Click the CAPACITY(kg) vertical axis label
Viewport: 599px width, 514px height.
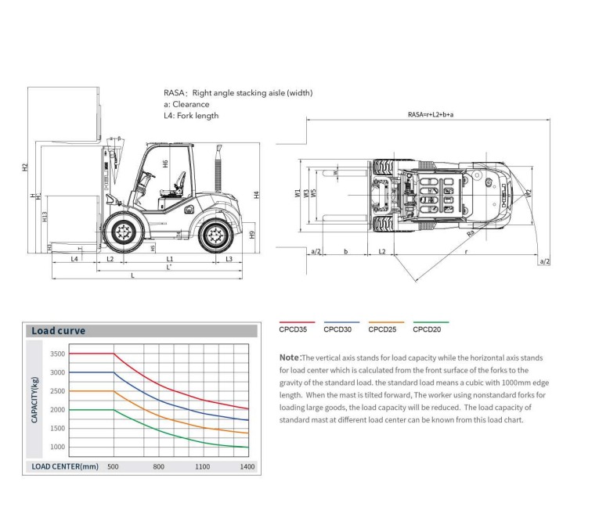pos(36,399)
